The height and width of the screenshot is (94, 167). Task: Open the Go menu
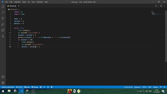(29, 2)
